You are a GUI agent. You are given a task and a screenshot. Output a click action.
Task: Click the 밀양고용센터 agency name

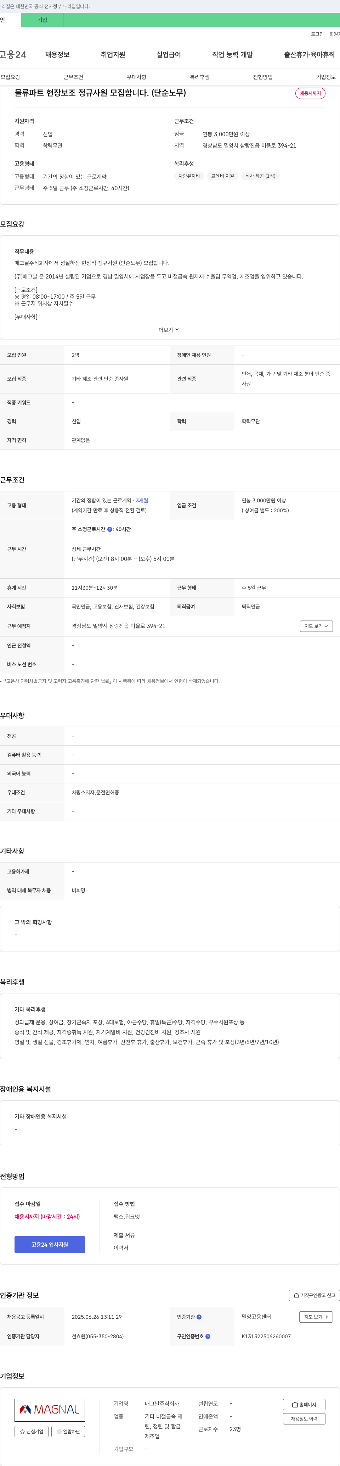(256, 1317)
